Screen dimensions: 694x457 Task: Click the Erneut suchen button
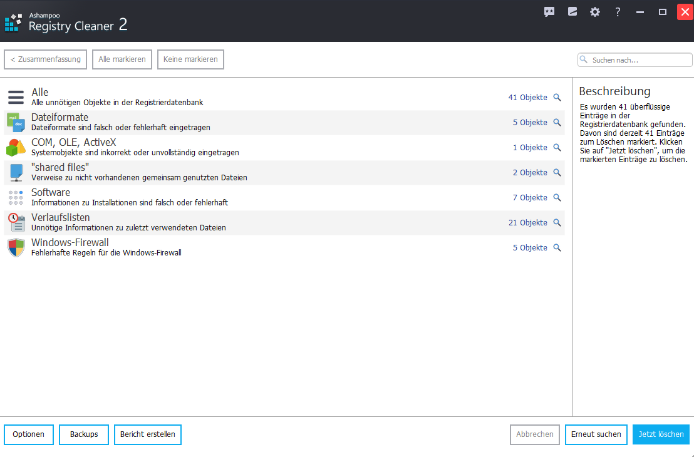(596, 434)
